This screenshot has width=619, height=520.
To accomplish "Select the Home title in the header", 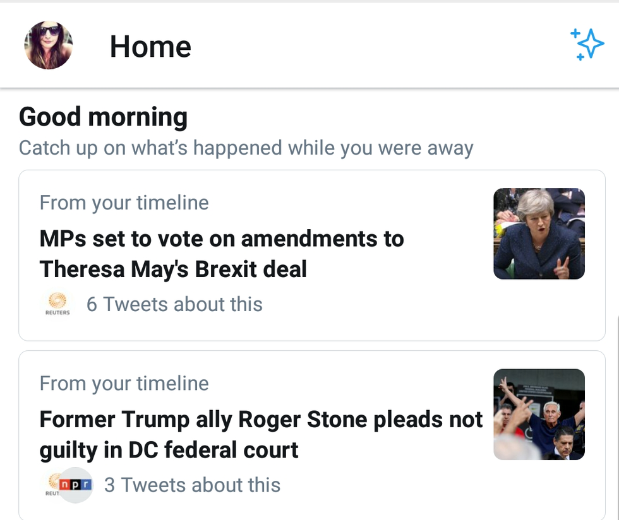I will click(x=150, y=46).
